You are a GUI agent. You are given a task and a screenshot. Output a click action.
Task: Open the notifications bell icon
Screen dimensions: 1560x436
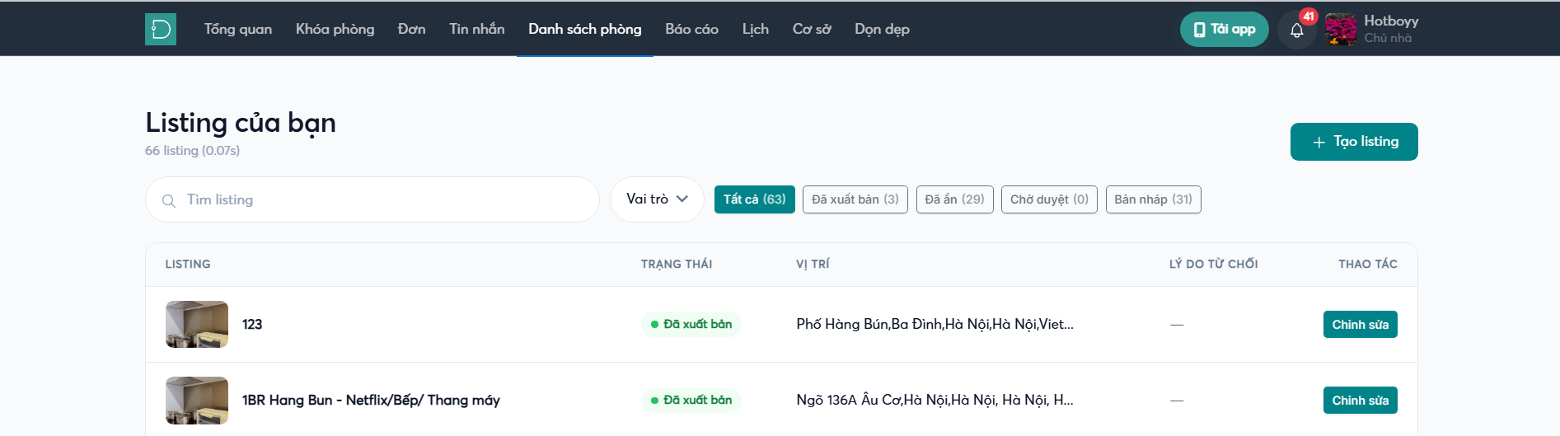click(1296, 30)
